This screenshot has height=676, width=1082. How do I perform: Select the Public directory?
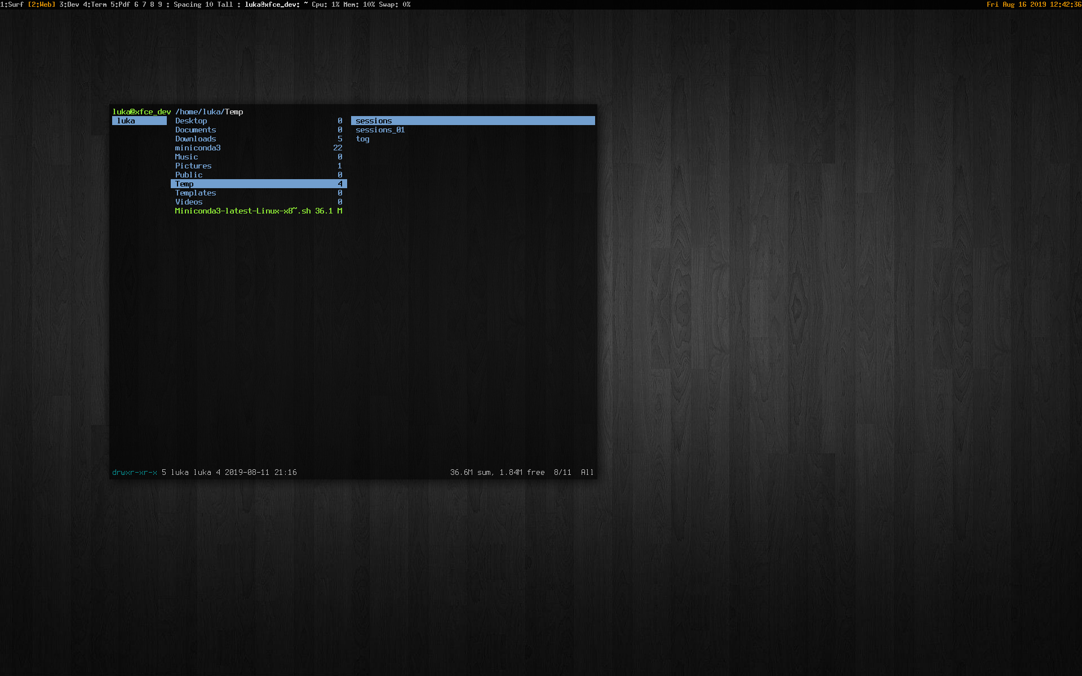click(188, 175)
